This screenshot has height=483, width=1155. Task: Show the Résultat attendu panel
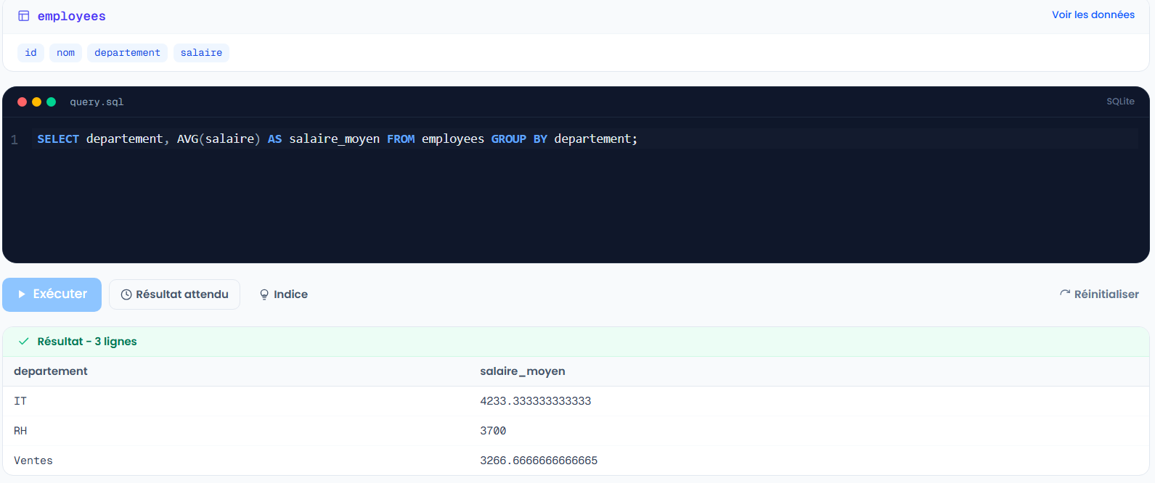tap(174, 294)
